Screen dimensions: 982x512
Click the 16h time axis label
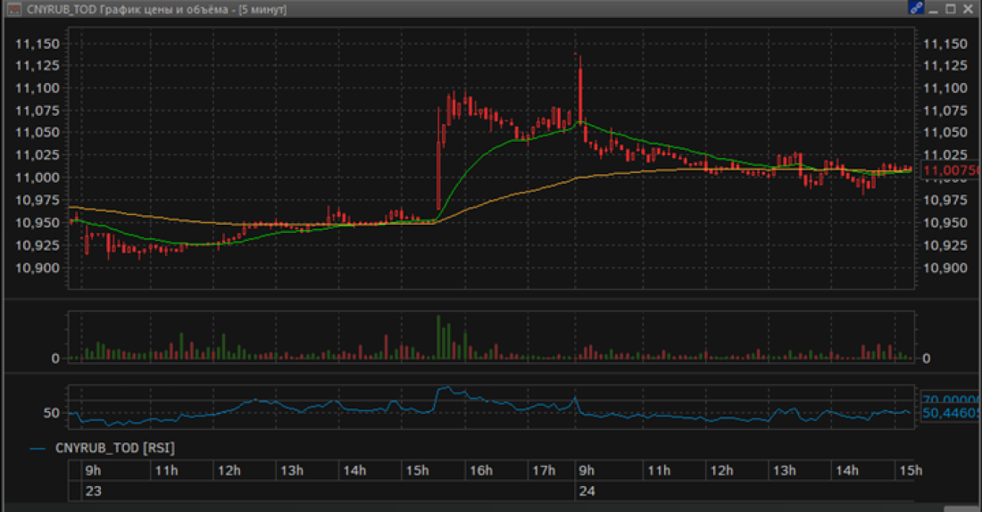480,471
